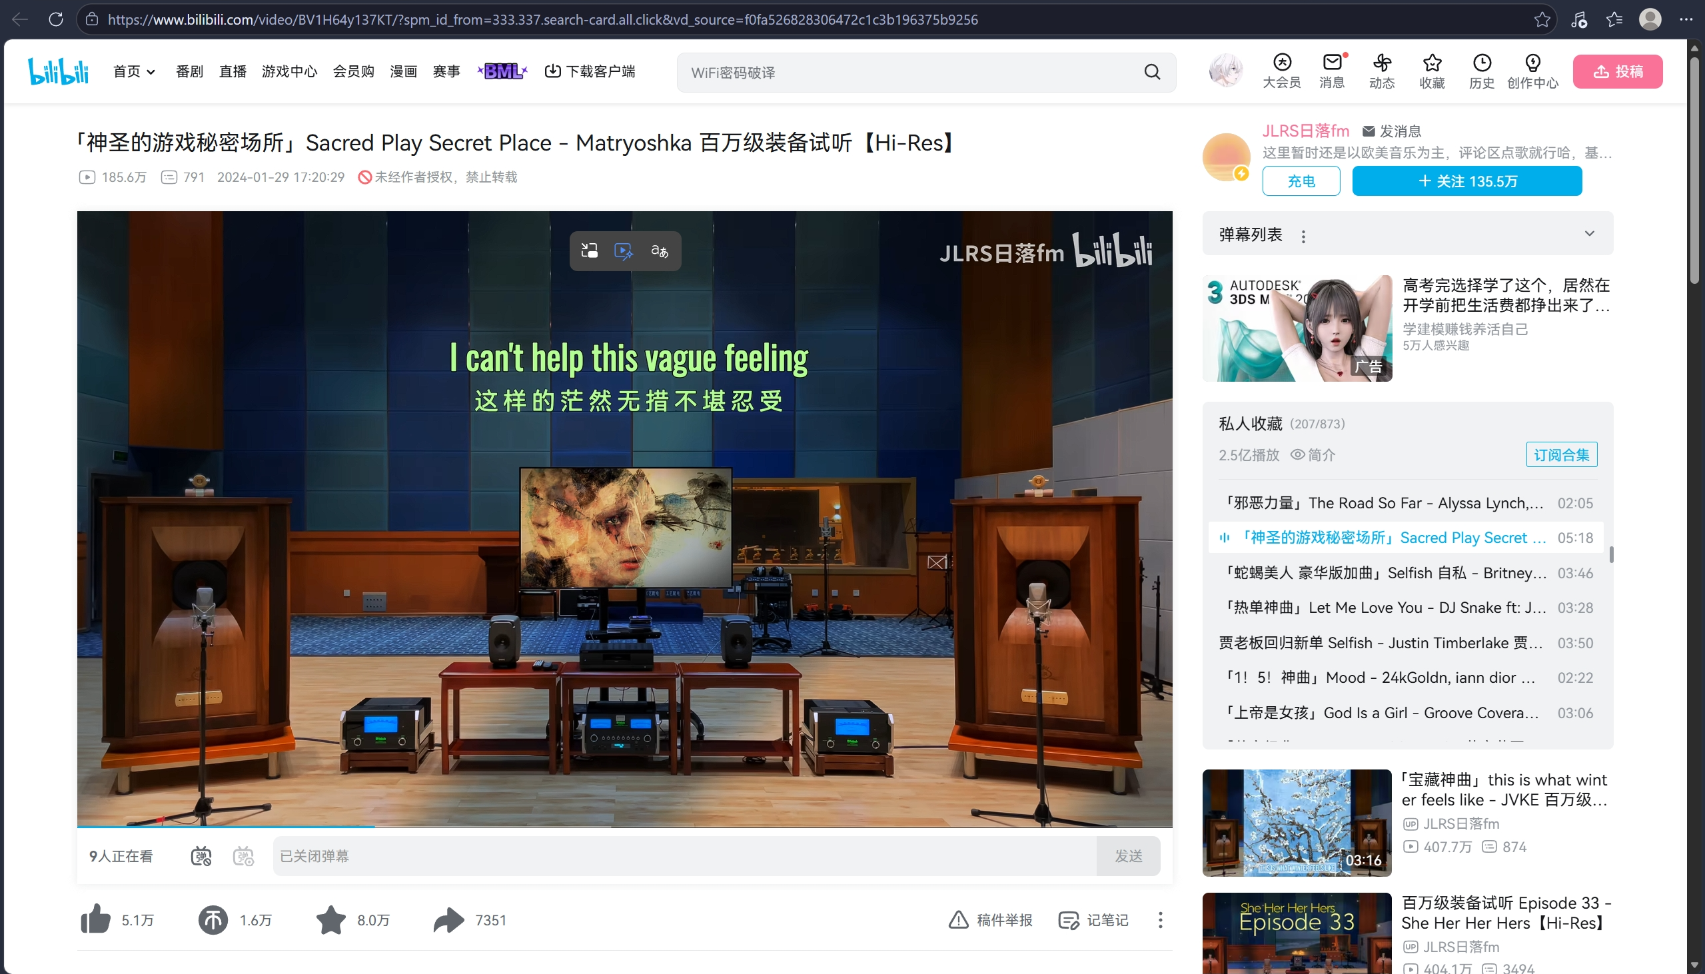The width and height of the screenshot is (1705, 974).
Task: Click the playlist panel scrollbar
Action: click(1610, 554)
